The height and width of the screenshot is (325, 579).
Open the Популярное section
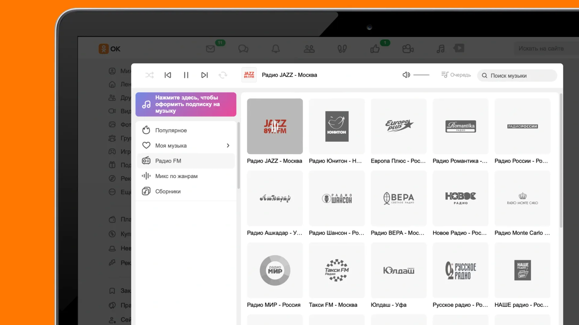[x=186, y=130]
